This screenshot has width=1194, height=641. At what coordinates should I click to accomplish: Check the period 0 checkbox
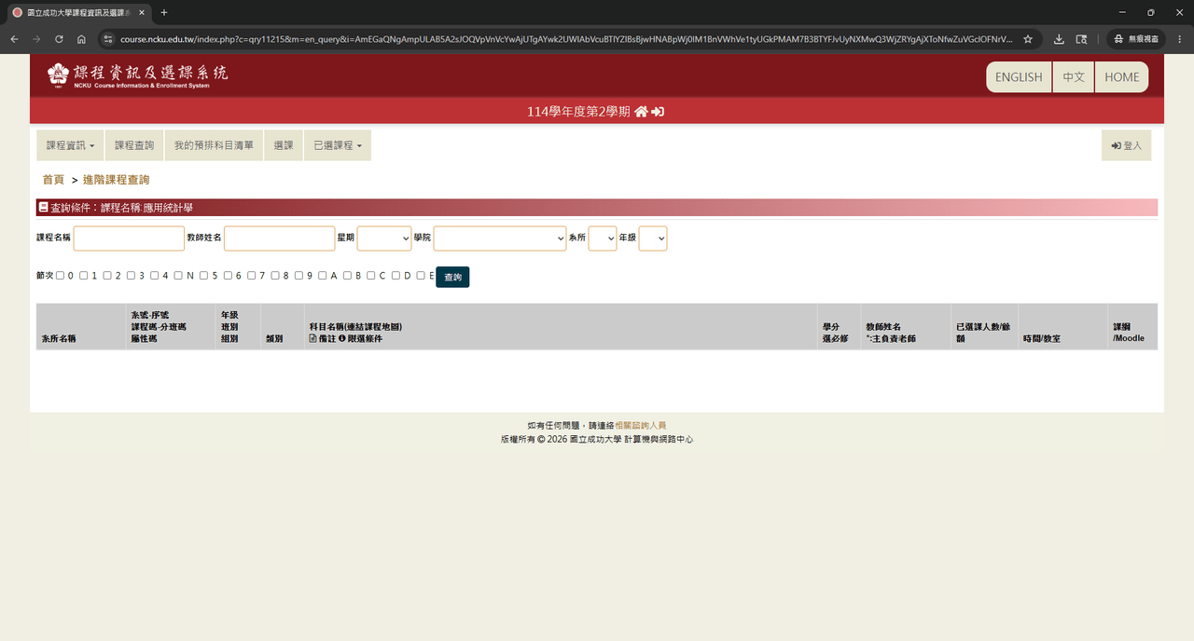point(60,276)
